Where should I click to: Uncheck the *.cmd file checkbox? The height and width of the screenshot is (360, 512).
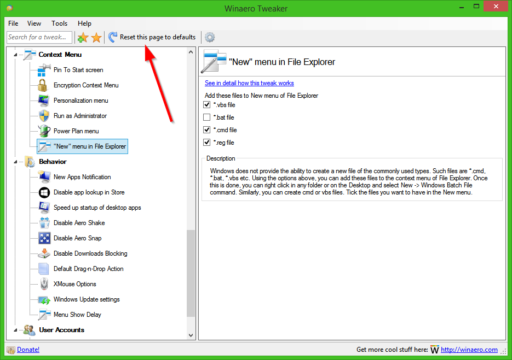tap(206, 129)
